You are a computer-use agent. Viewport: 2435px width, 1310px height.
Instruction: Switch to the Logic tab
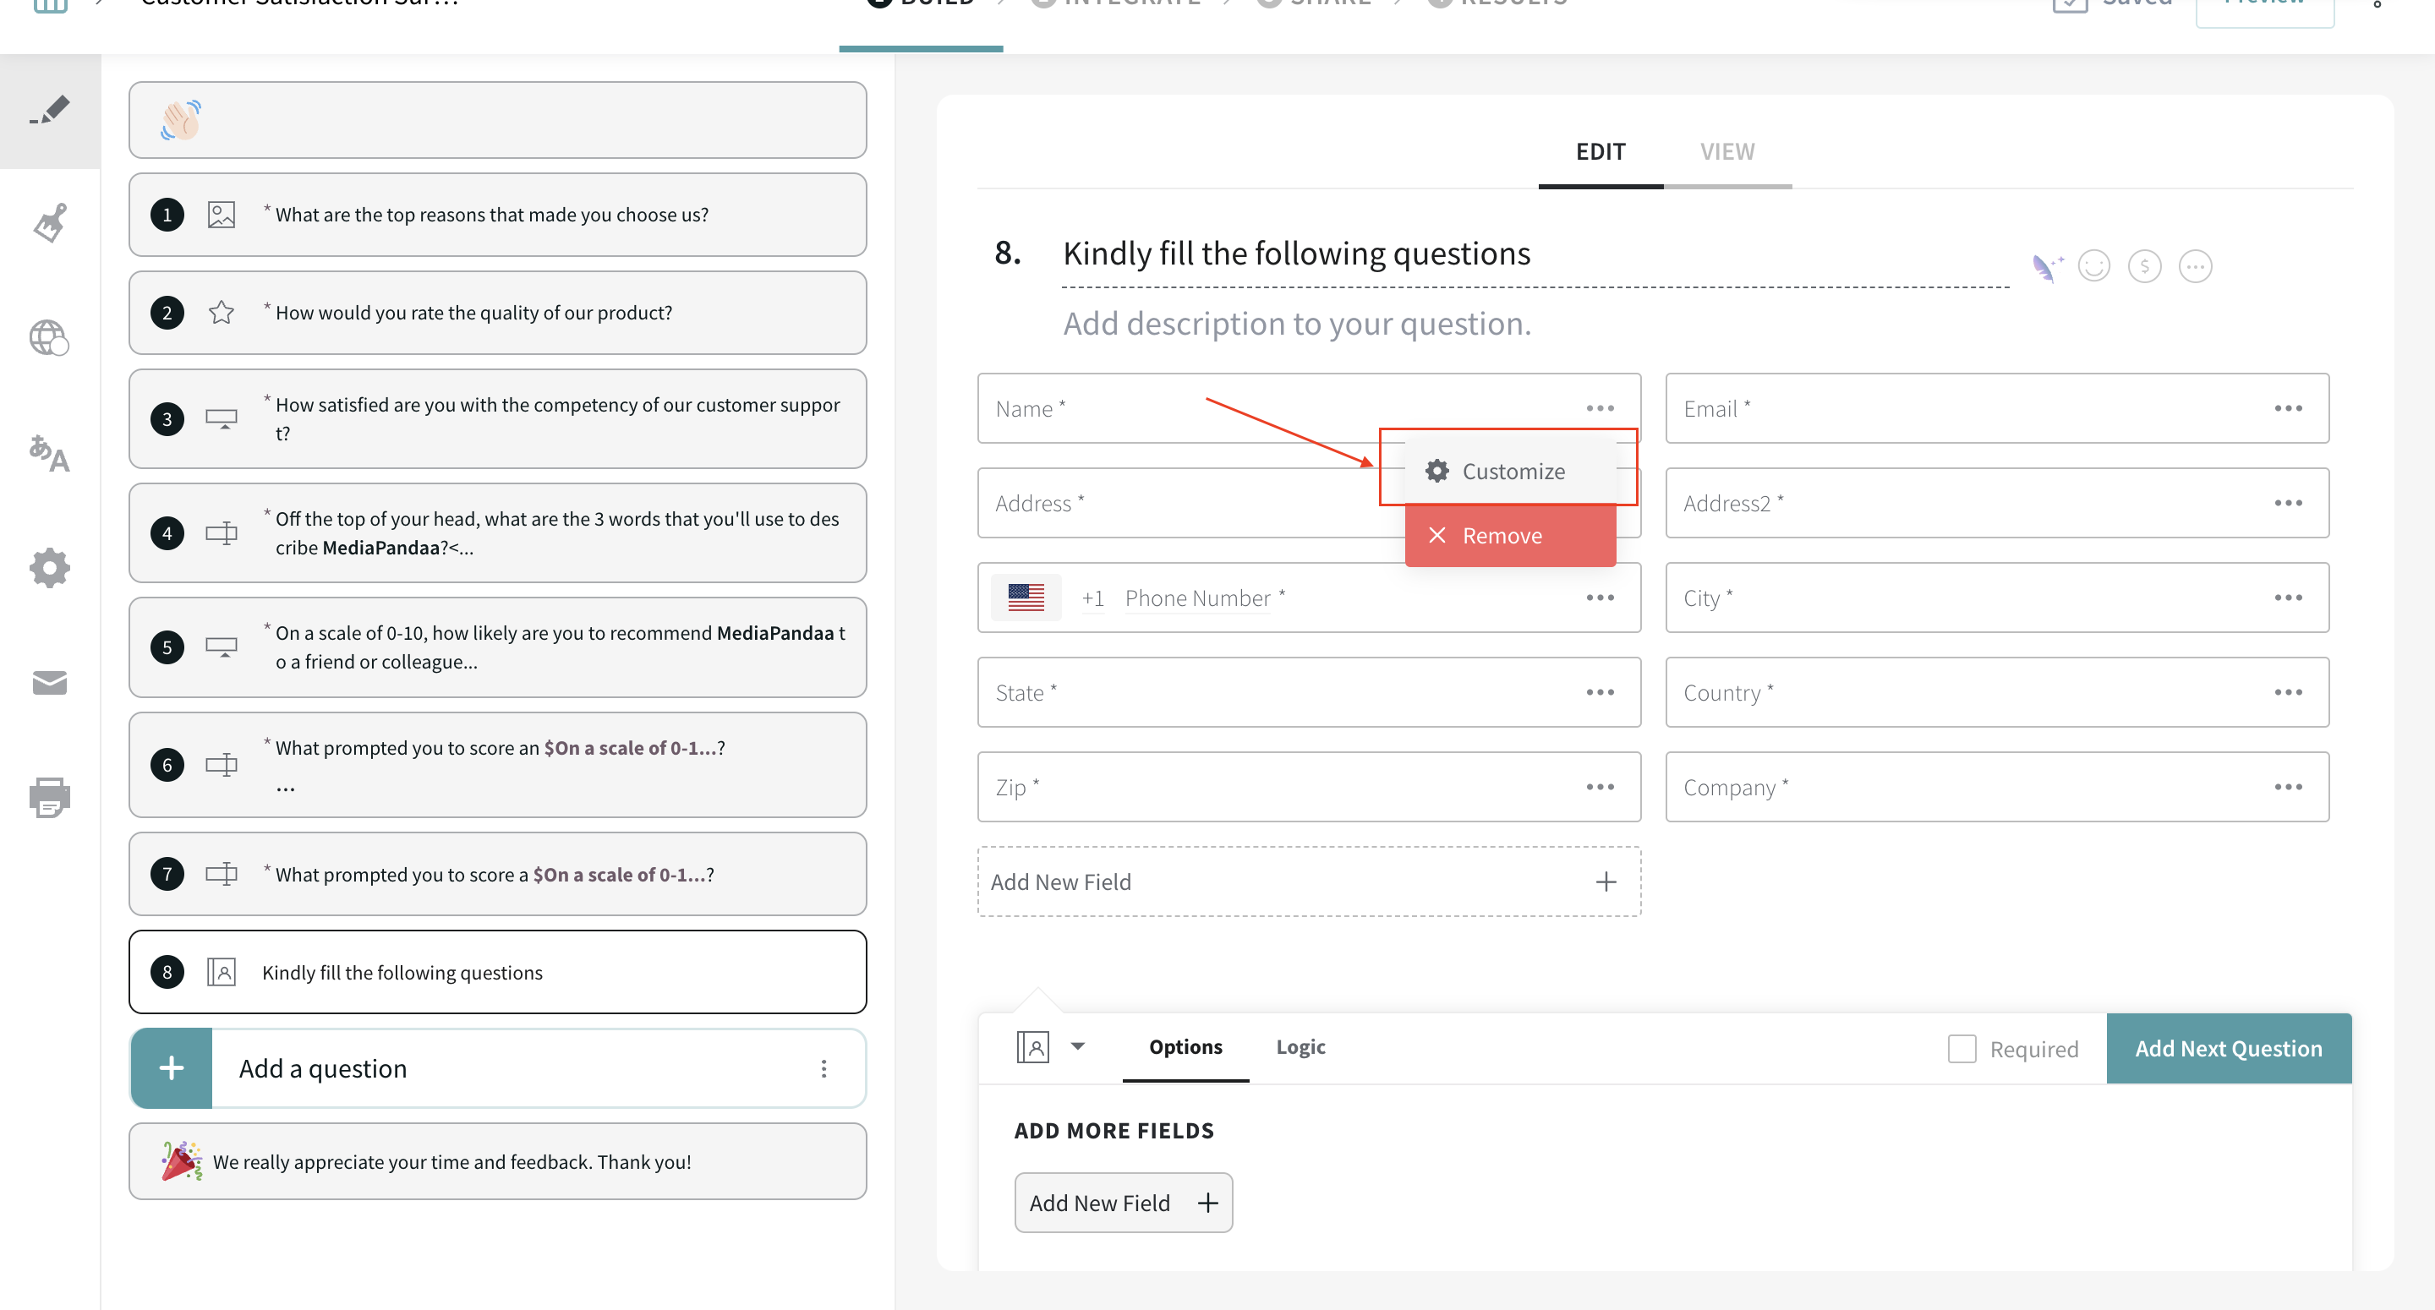tap(1300, 1047)
